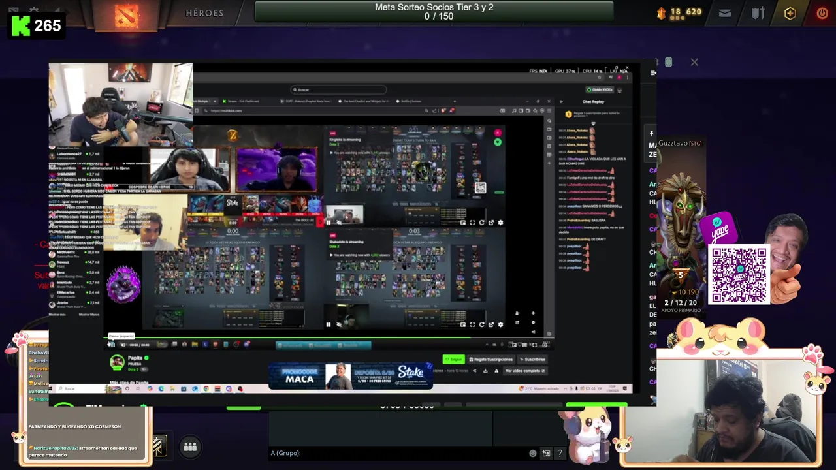
Task: Open the mail envelope icon in top bar
Action: click(x=725, y=13)
